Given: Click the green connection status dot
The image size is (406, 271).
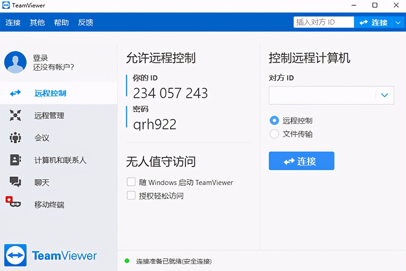Looking at the screenshot, I should (127, 261).
